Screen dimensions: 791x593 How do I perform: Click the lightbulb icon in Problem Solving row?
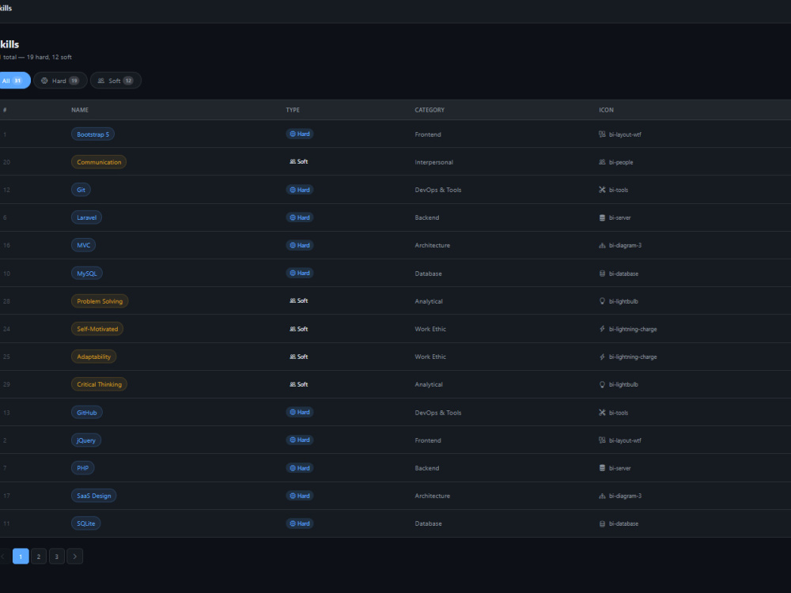coord(602,301)
